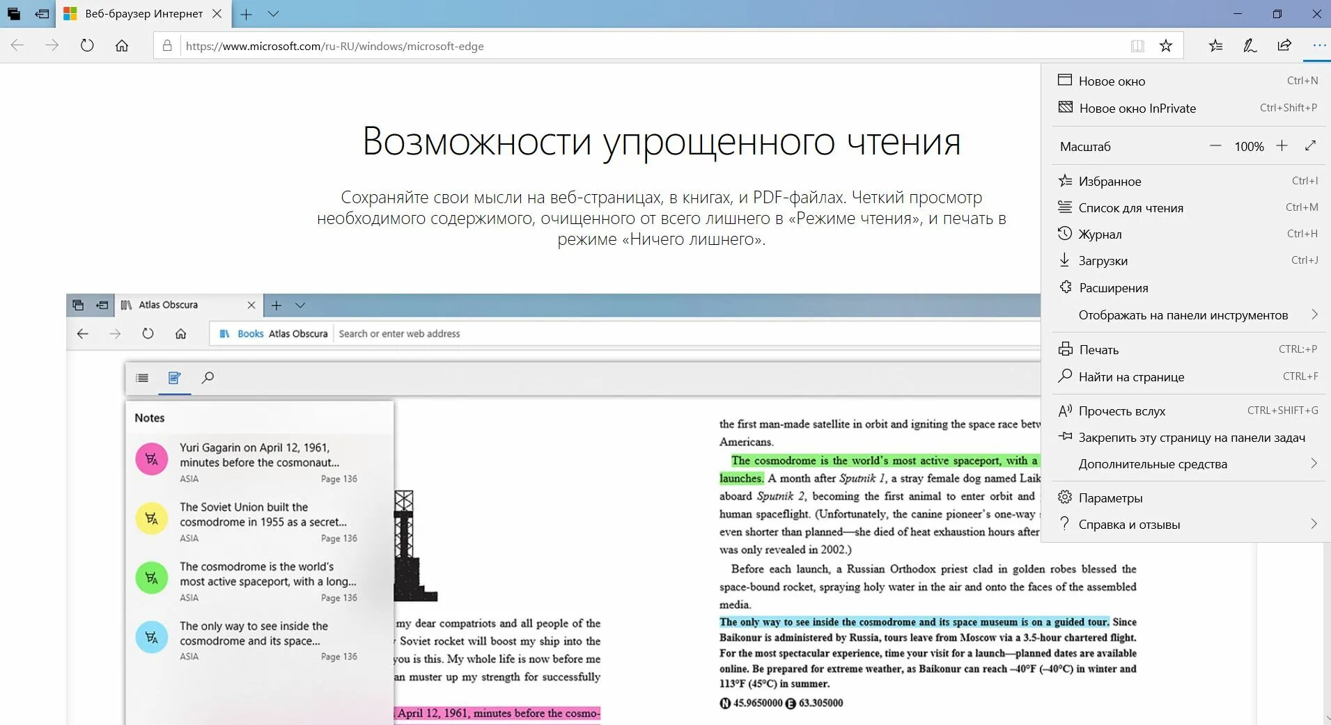Image resolution: width=1331 pixels, height=725 pixels.
Task: Click the yellow note highlight circle
Action: point(152,518)
